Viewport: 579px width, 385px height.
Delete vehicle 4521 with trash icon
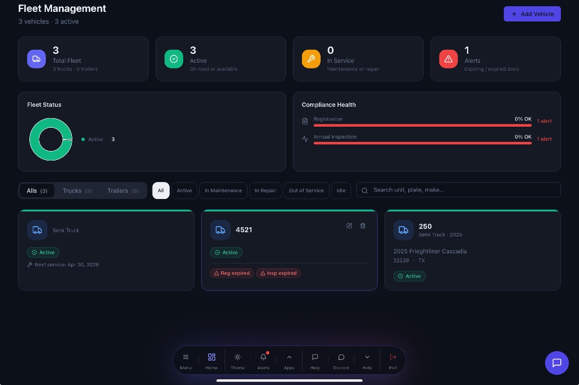(x=362, y=226)
